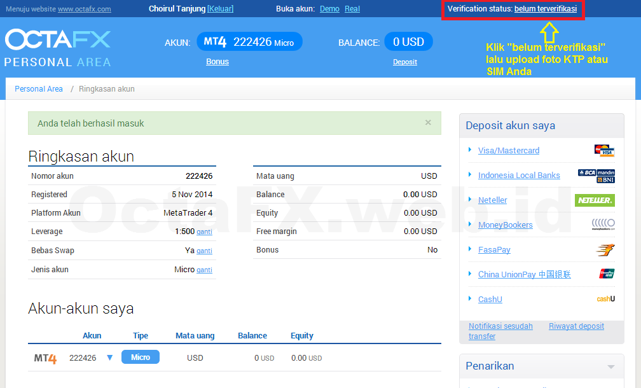This screenshot has height=388, width=641.
Task: Click the MT4 icon in accounts table
Action: click(45, 359)
